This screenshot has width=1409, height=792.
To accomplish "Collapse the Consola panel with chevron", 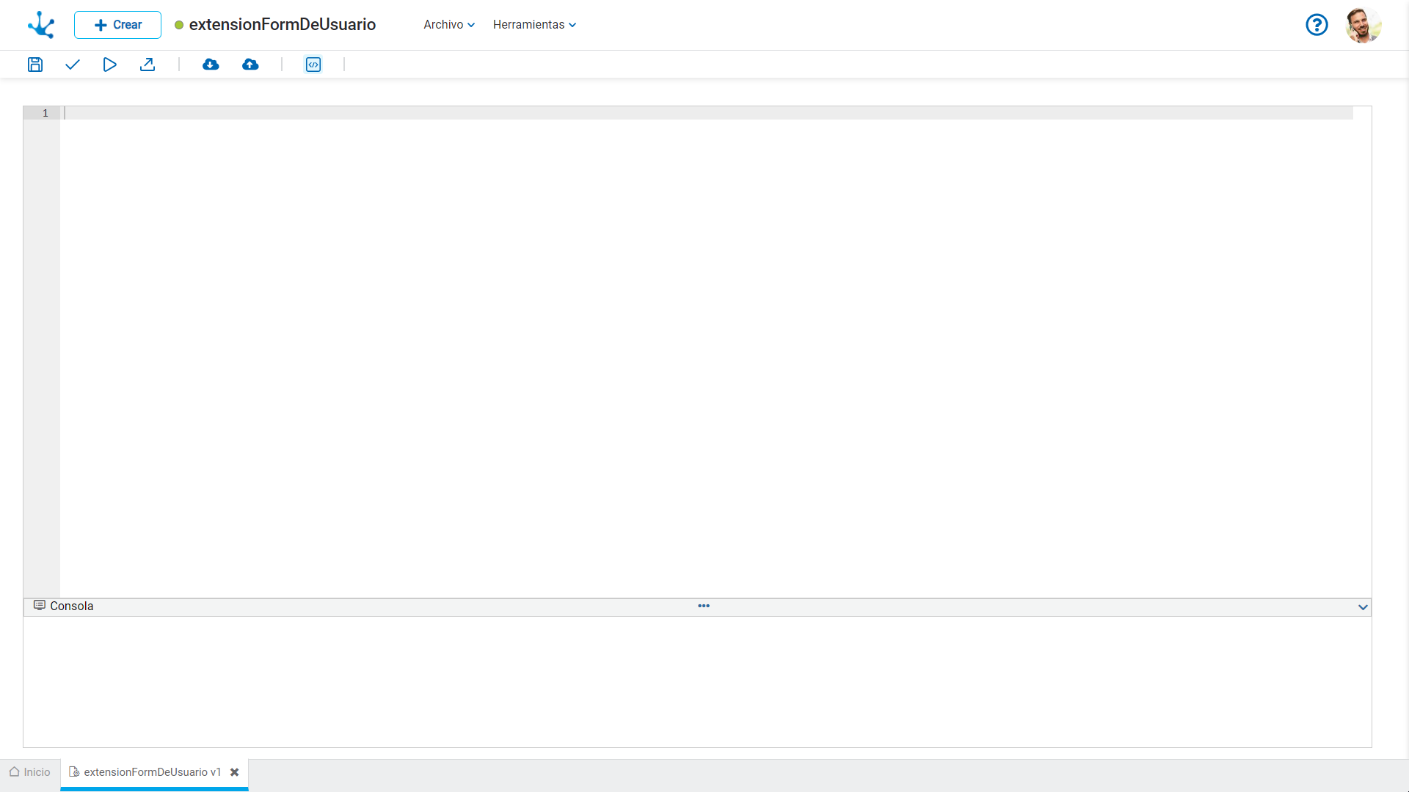I will [x=1363, y=607].
